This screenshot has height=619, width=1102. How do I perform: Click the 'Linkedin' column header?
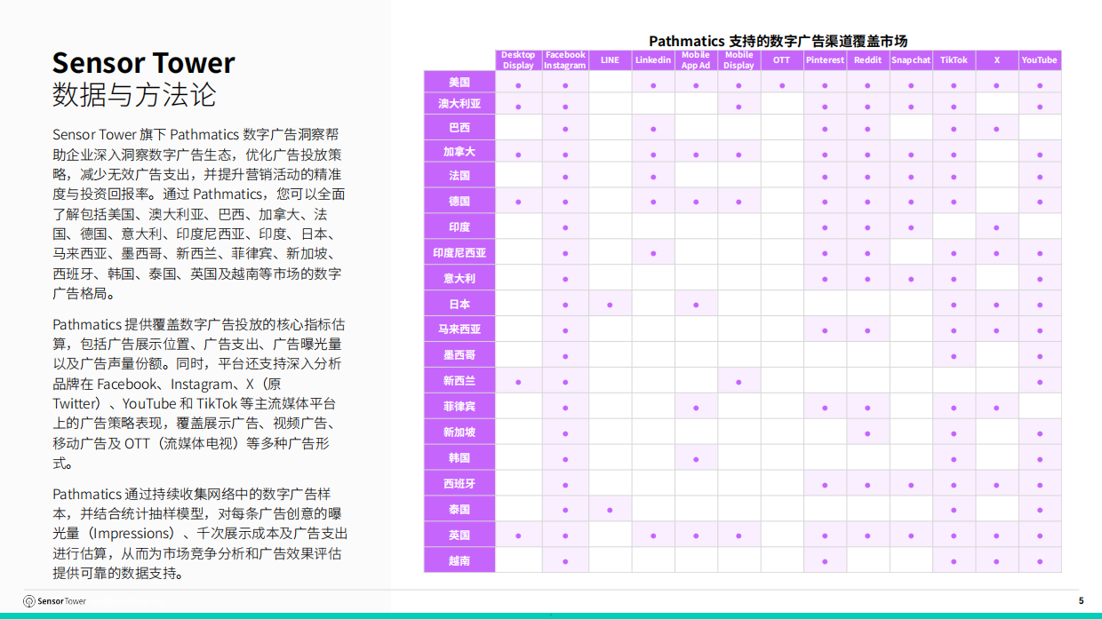(653, 60)
